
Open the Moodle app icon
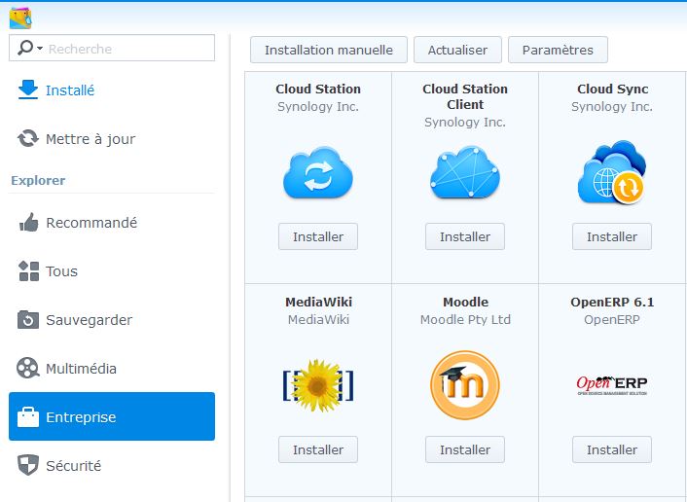[464, 385]
